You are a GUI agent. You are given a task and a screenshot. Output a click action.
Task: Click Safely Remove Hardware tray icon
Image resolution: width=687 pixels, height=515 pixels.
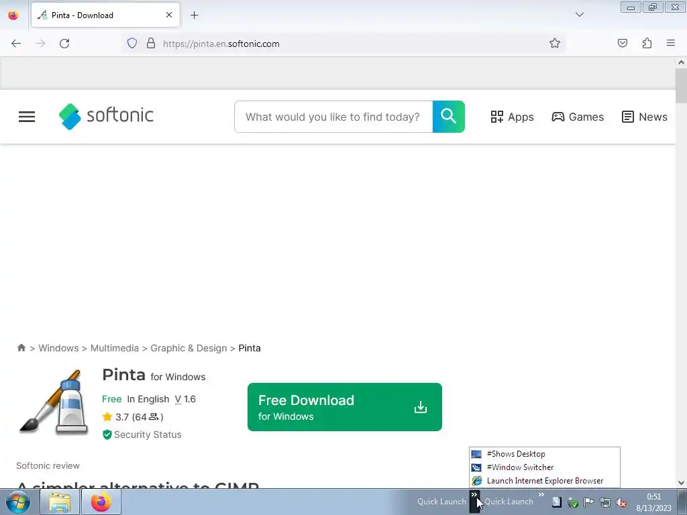[572, 502]
